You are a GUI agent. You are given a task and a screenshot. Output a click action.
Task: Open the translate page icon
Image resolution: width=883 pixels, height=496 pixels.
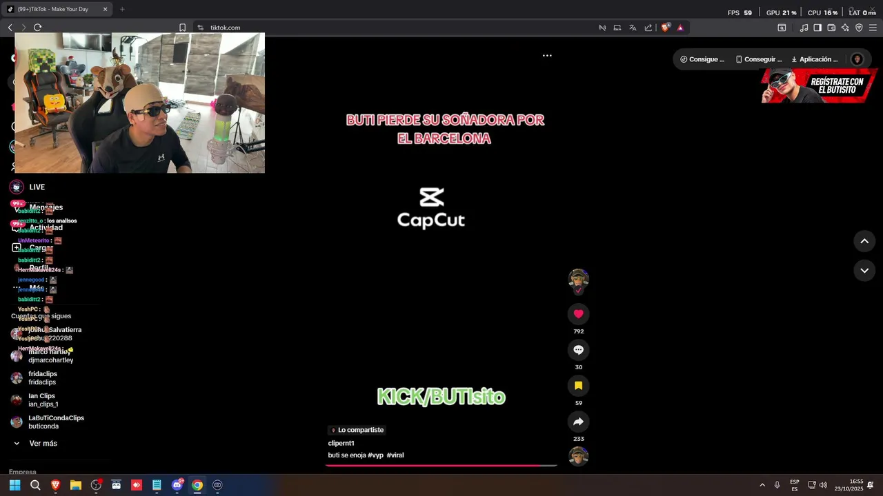tap(633, 28)
